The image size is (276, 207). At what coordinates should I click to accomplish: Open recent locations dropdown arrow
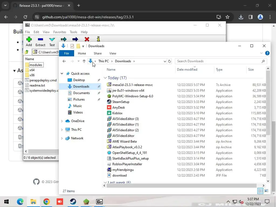(78, 61)
